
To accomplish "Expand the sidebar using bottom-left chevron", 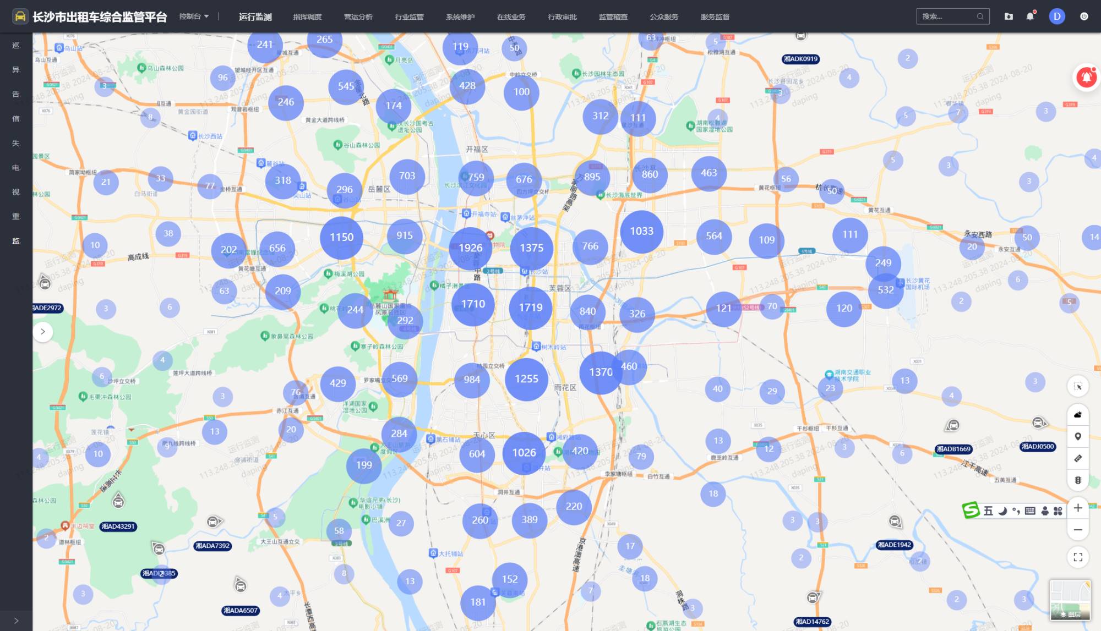I will [16, 621].
